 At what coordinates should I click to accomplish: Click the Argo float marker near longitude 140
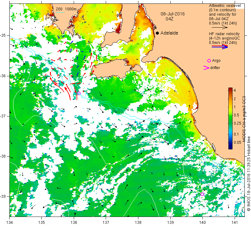(202, 194)
